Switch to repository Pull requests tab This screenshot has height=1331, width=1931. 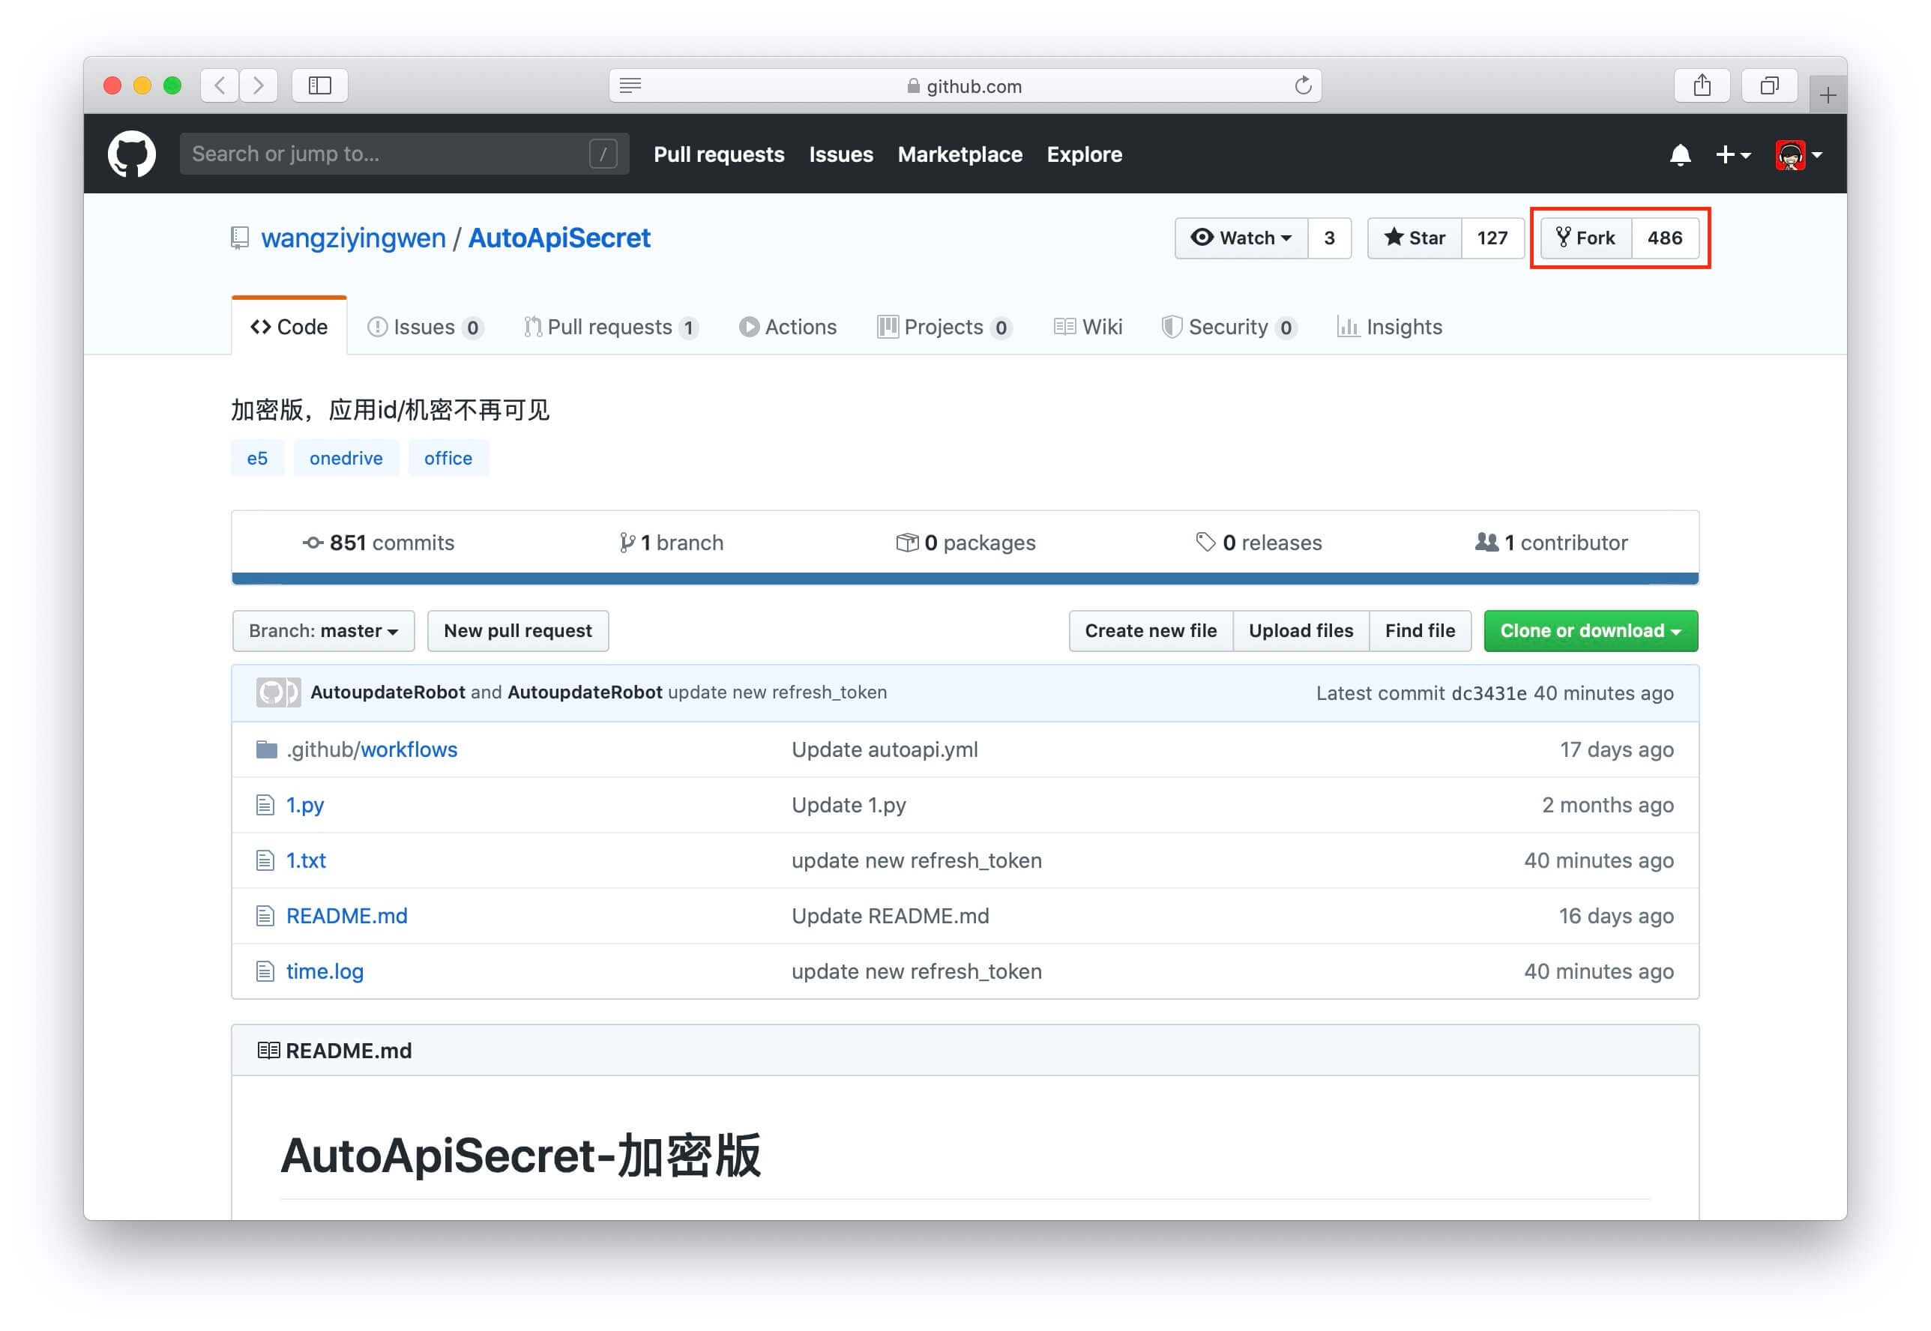(x=611, y=327)
